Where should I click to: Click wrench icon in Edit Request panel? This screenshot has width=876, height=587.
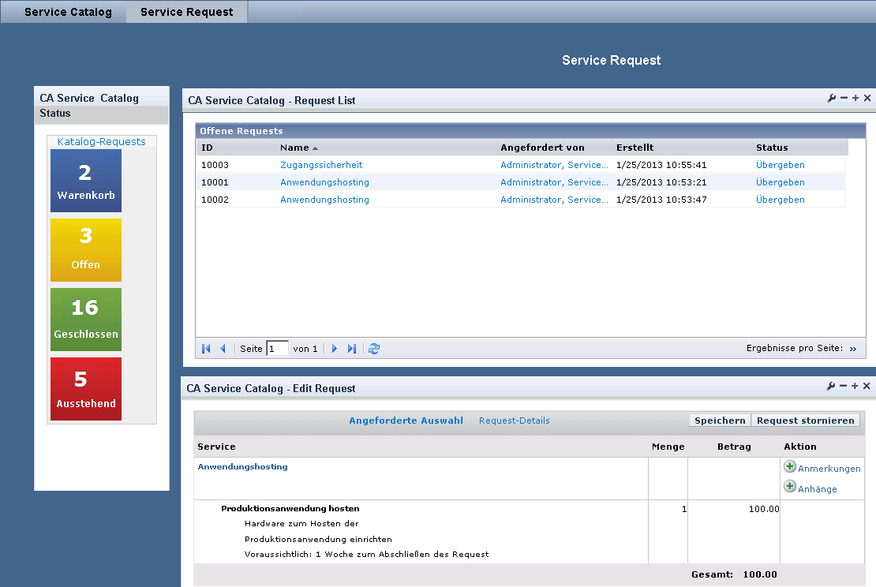pyautogui.click(x=831, y=387)
